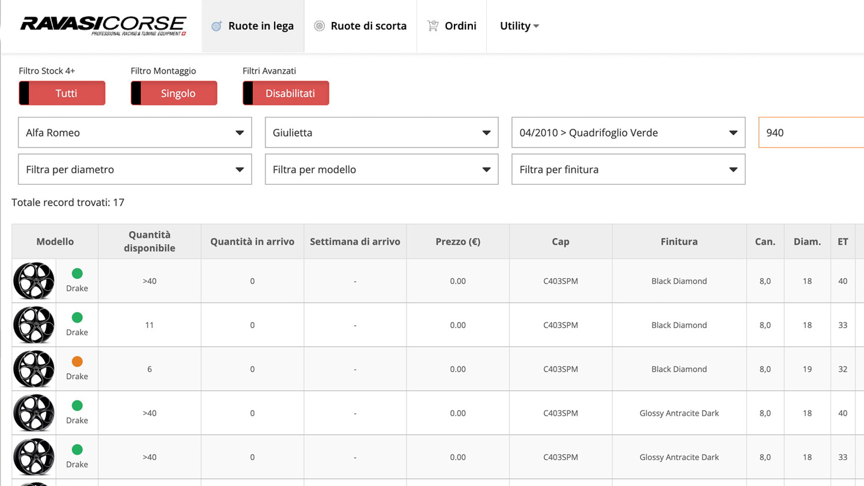The width and height of the screenshot is (864, 486).
Task: Click the Diam. column header
Action: (x=807, y=241)
